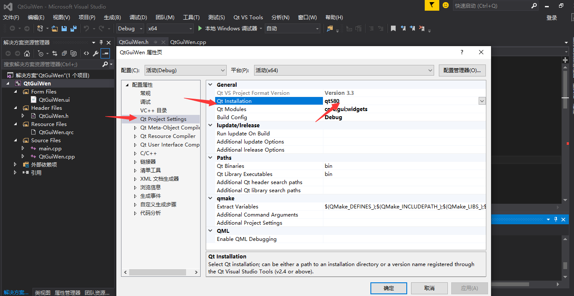Select the VC++ 目录 tree item

tap(154, 111)
